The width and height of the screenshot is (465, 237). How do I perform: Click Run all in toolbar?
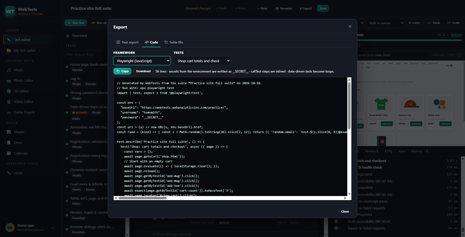[x=99, y=23]
